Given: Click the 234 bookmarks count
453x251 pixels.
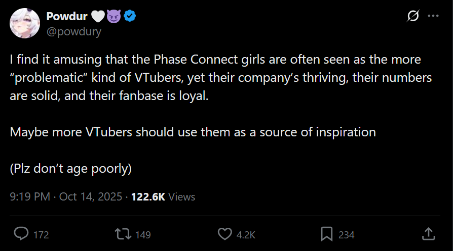Looking at the screenshot, I should tap(346, 235).
